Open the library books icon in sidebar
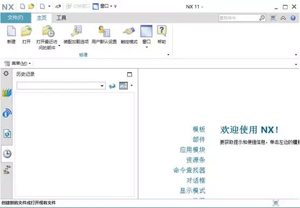 [x=7, y=93]
